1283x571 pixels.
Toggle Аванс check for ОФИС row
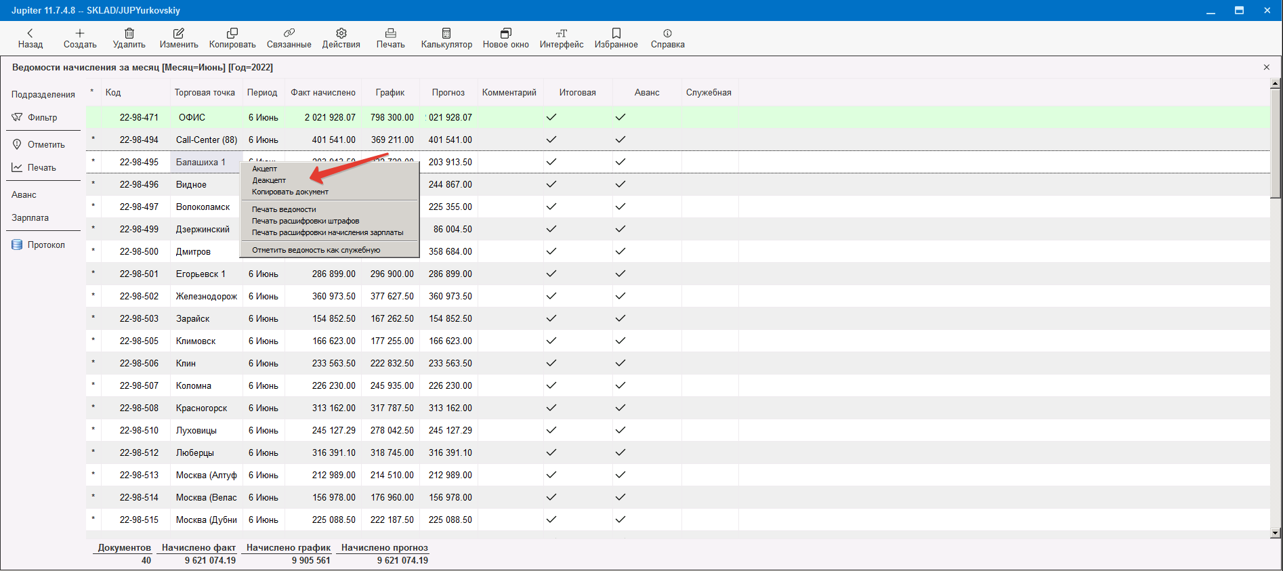pos(621,117)
